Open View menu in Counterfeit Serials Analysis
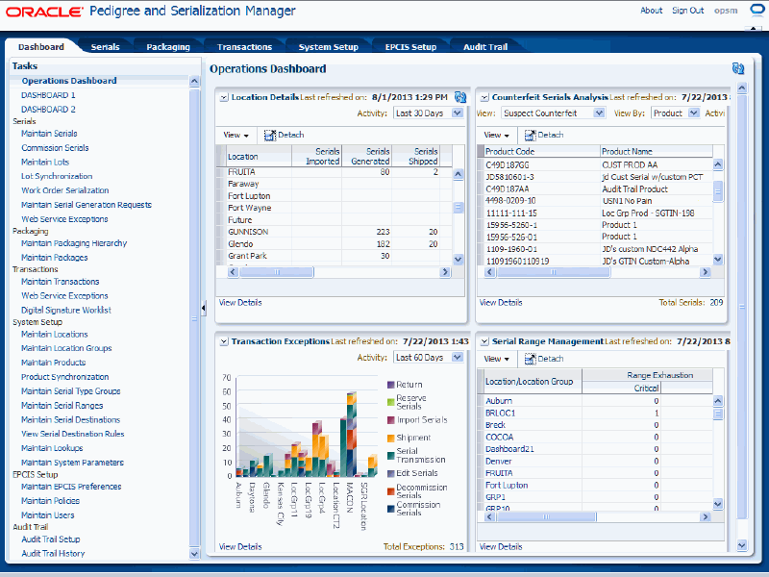Image resolution: width=769 pixels, height=577 pixels. click(x=496, y=135)
